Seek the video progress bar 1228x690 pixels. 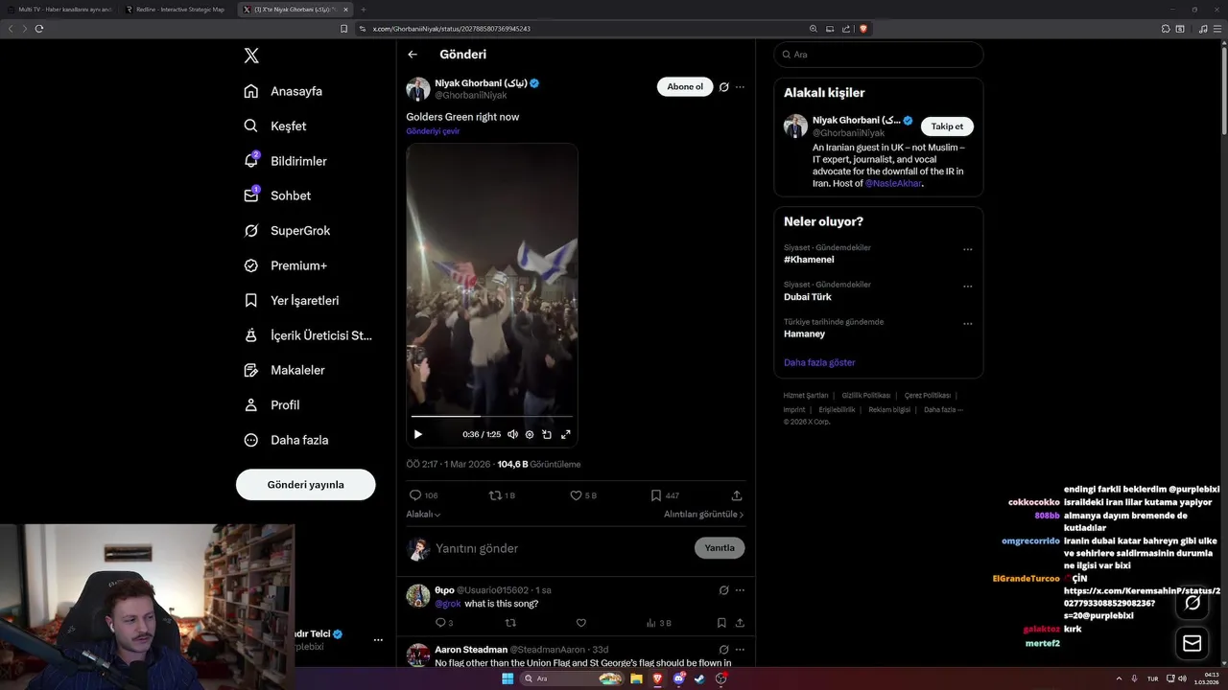[x=491, y=416]
